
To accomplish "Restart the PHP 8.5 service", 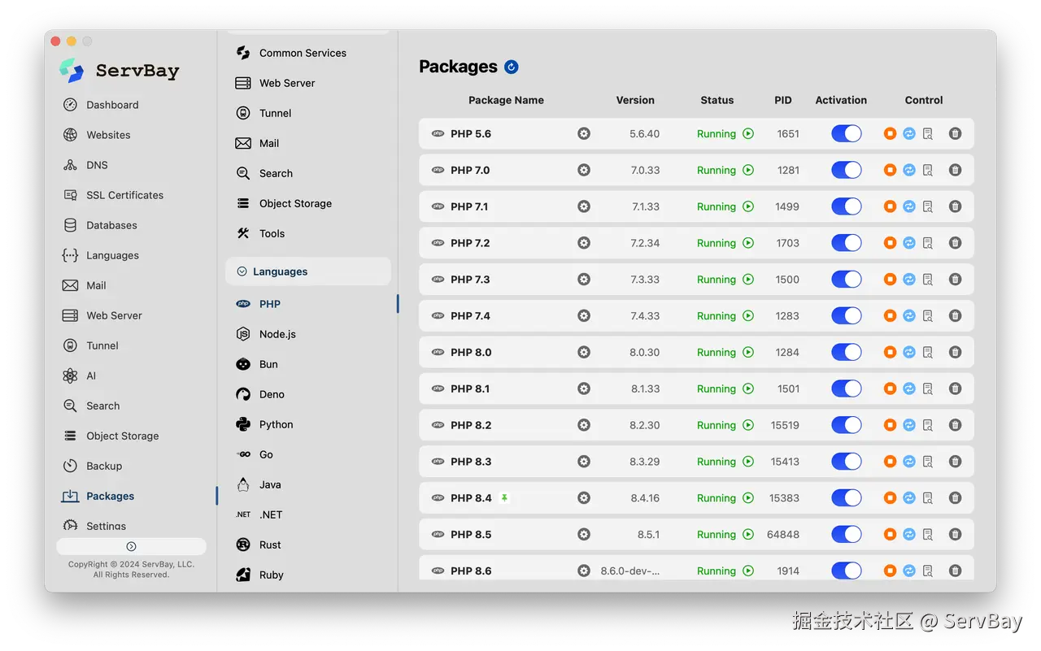I will click(909, 535).
